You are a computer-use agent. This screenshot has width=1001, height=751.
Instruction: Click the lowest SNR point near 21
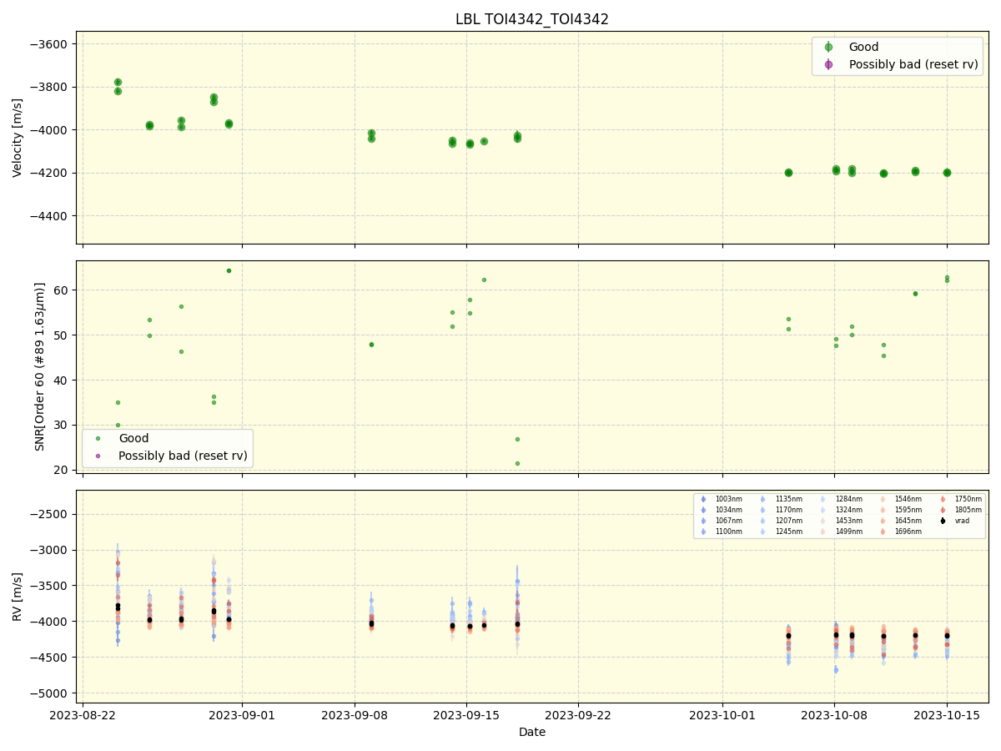click(517, 463)
